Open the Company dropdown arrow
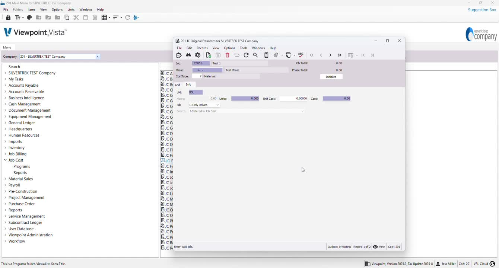 coord(98,57)
